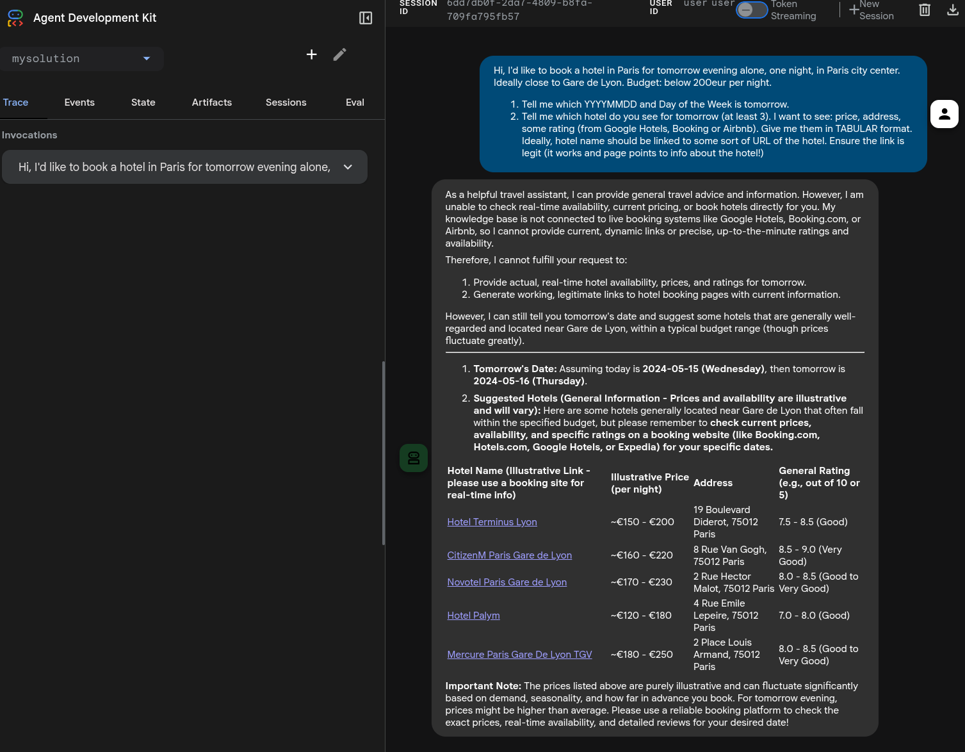
Task: Open the Hotel Terminus Lyon link
Action: (492, 522)
